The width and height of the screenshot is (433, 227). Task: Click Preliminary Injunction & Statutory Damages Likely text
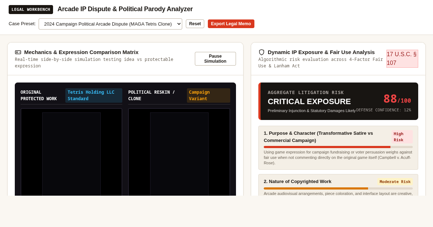coord(312,111)
